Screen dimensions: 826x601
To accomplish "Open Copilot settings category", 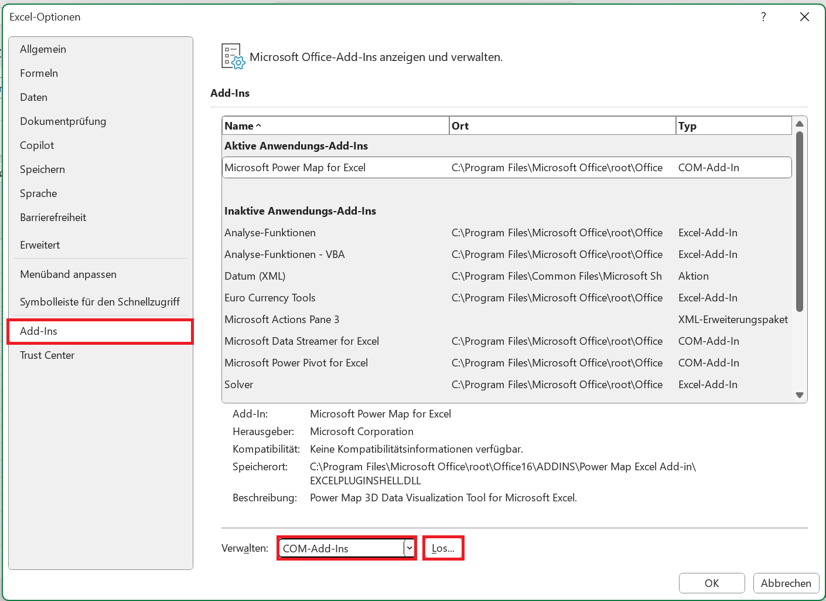I will (x=101, y=145).
